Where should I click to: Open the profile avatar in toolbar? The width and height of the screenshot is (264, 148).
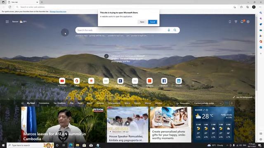[254, 7]
